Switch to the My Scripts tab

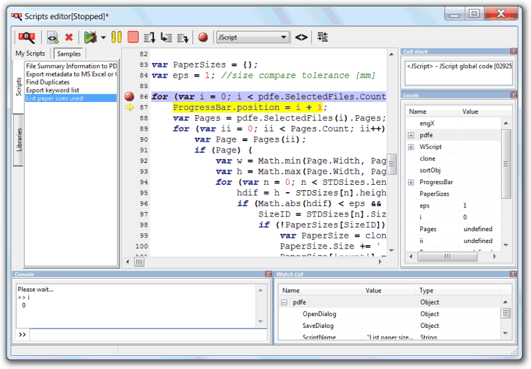[x=30, y=54]
